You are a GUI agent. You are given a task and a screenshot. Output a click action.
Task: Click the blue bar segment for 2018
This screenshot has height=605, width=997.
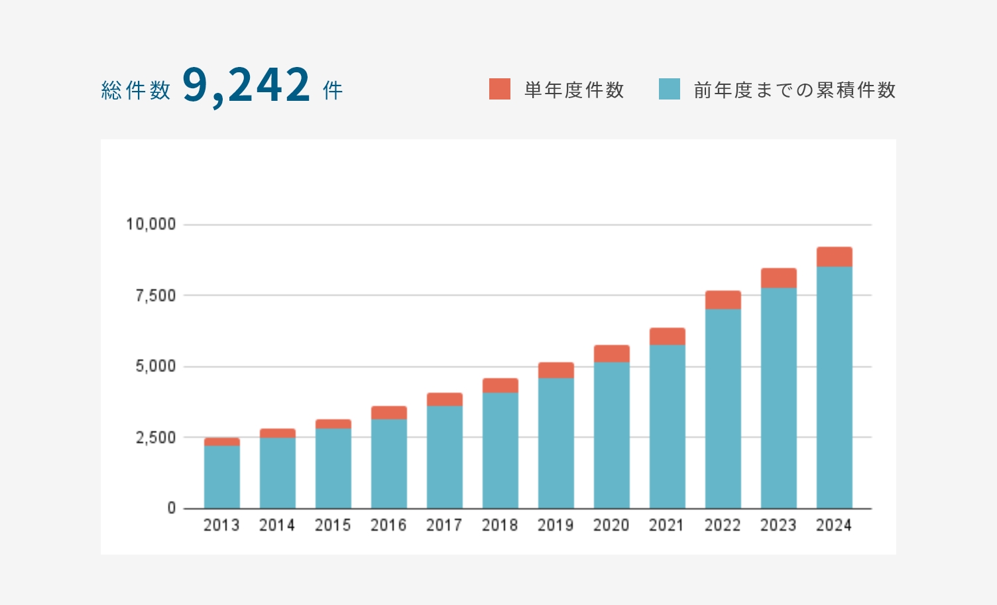(500, 450)
